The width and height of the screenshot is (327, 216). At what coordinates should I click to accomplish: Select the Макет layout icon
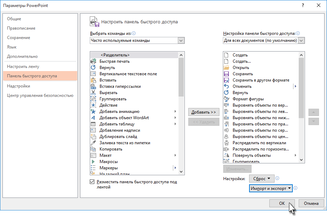[93, 155]
